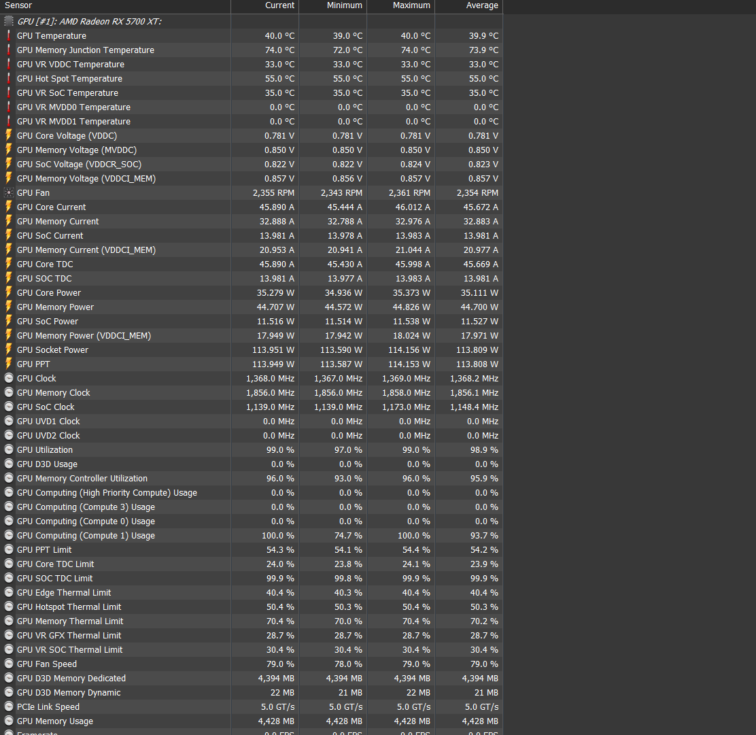
Task: Click the Average column header
Action: pyautogui.click(x=468, y=6)
